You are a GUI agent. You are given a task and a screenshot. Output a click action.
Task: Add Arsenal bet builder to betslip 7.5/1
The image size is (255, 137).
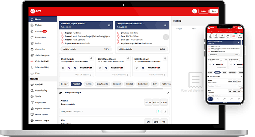86,49
